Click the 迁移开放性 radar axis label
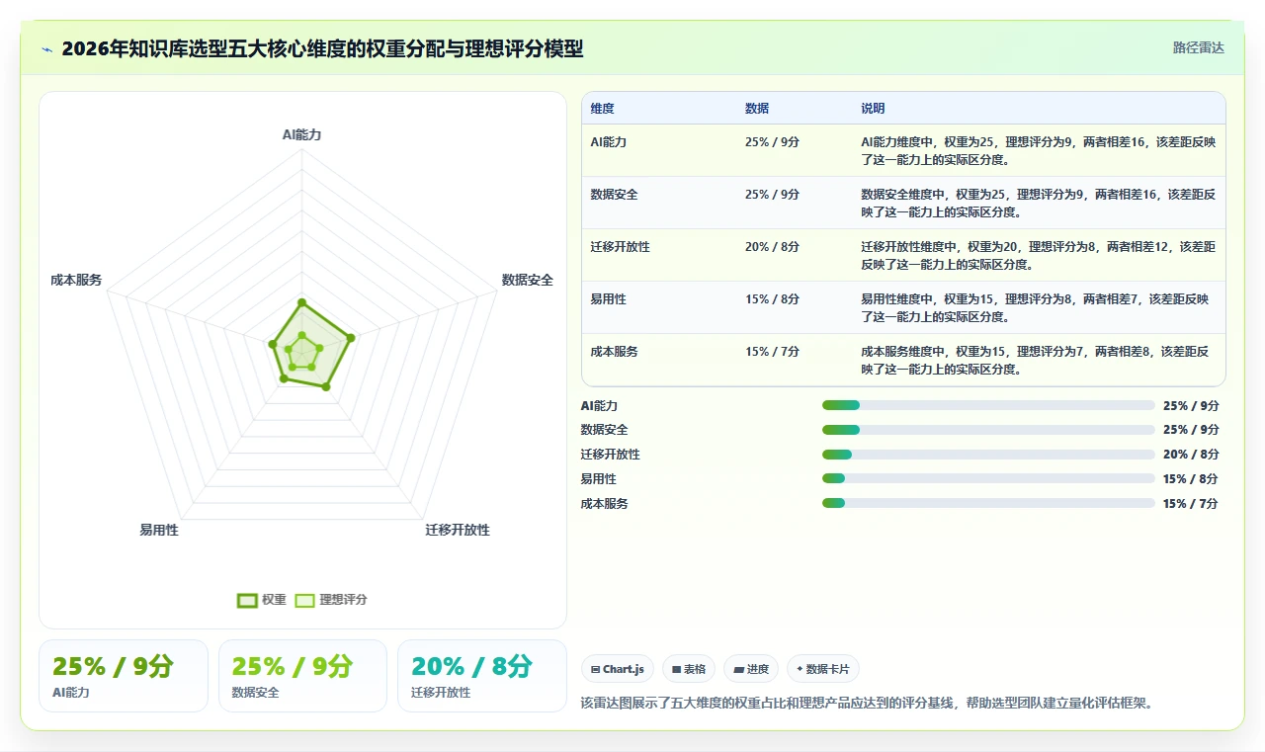The height and width of the screenshot is (752, 1265). (x=458, y=530)
